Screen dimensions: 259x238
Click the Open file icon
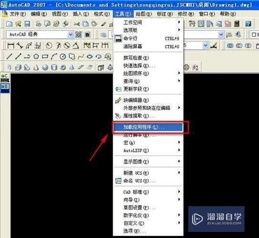[18, 24]
